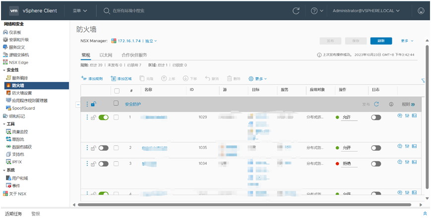Click the 安全防护 section refresh icon
This screenshot has height=219, width=431.
(x=376, y=104)
